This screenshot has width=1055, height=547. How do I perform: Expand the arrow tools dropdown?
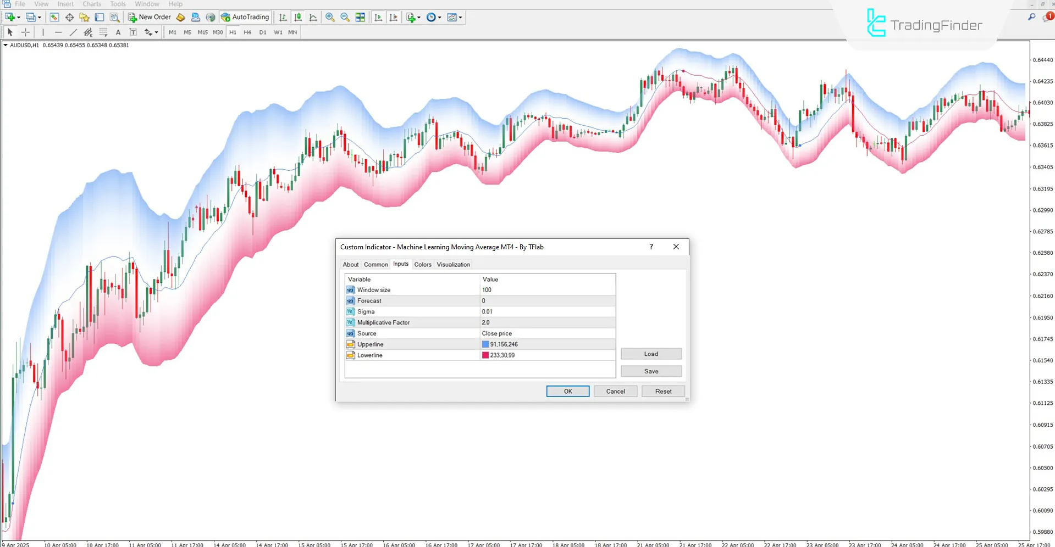click(x=156, y=32)
